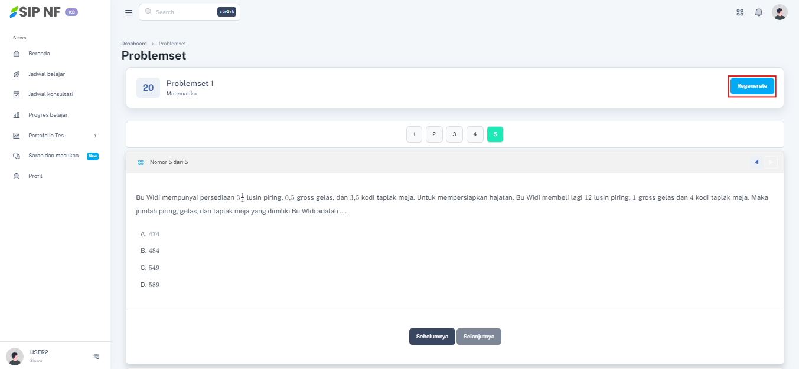Click the Sebelumnya button
The width and height of the screenshot is (799, 369).
(432, 337)
